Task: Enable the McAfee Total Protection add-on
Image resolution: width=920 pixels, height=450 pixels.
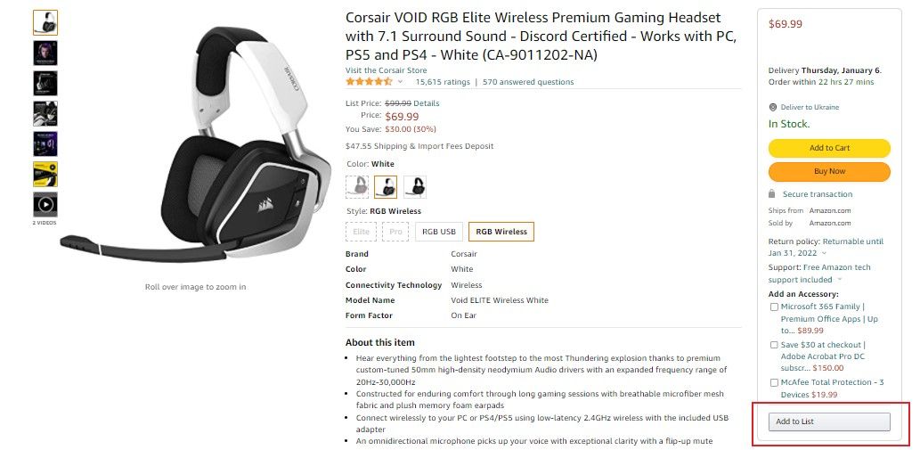Action: tap(774, 382)
